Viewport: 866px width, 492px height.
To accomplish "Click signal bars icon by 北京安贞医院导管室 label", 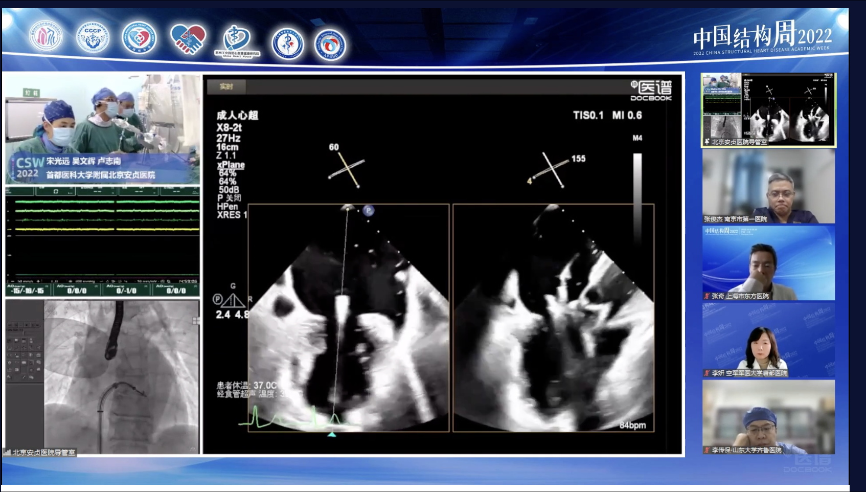I will [x=7, y=452].
